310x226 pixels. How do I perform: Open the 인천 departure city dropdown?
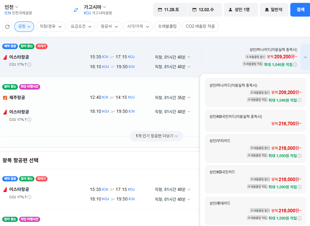click(11, 7)
